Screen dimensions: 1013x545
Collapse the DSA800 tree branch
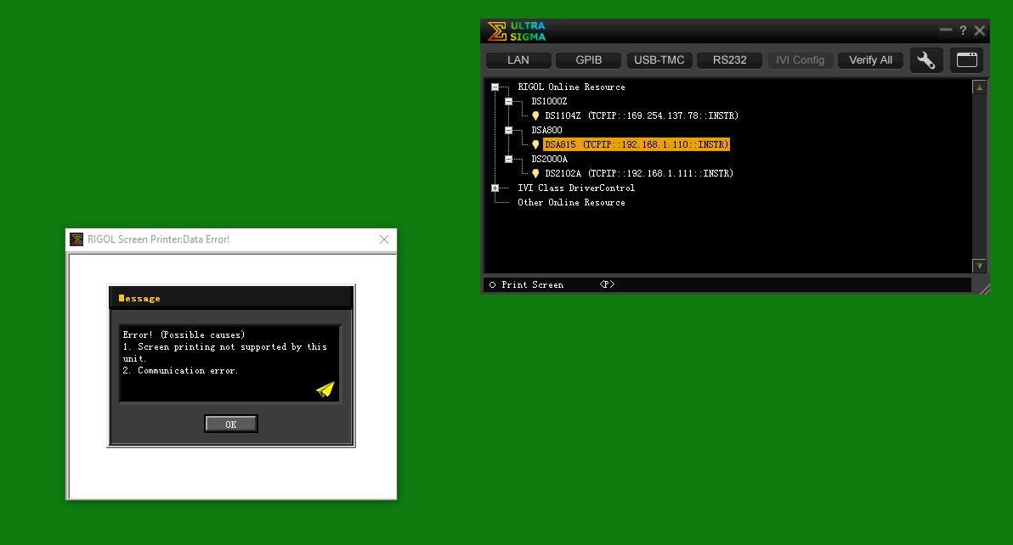(x=508, y=130)
